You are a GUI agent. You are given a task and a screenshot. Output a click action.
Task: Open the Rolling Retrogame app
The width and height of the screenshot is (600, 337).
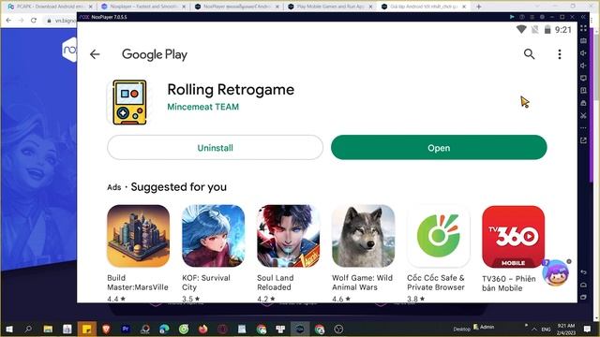(x=439, y=148)
